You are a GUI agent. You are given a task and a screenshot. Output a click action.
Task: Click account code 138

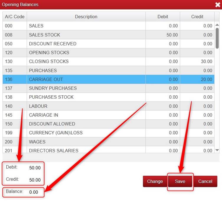(x=9, y=97)
